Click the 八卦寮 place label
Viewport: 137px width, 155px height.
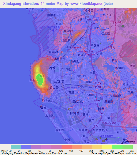(95, 45)
